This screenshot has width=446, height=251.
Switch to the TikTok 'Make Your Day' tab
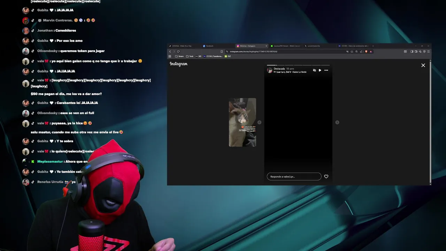tap(184, 46)
